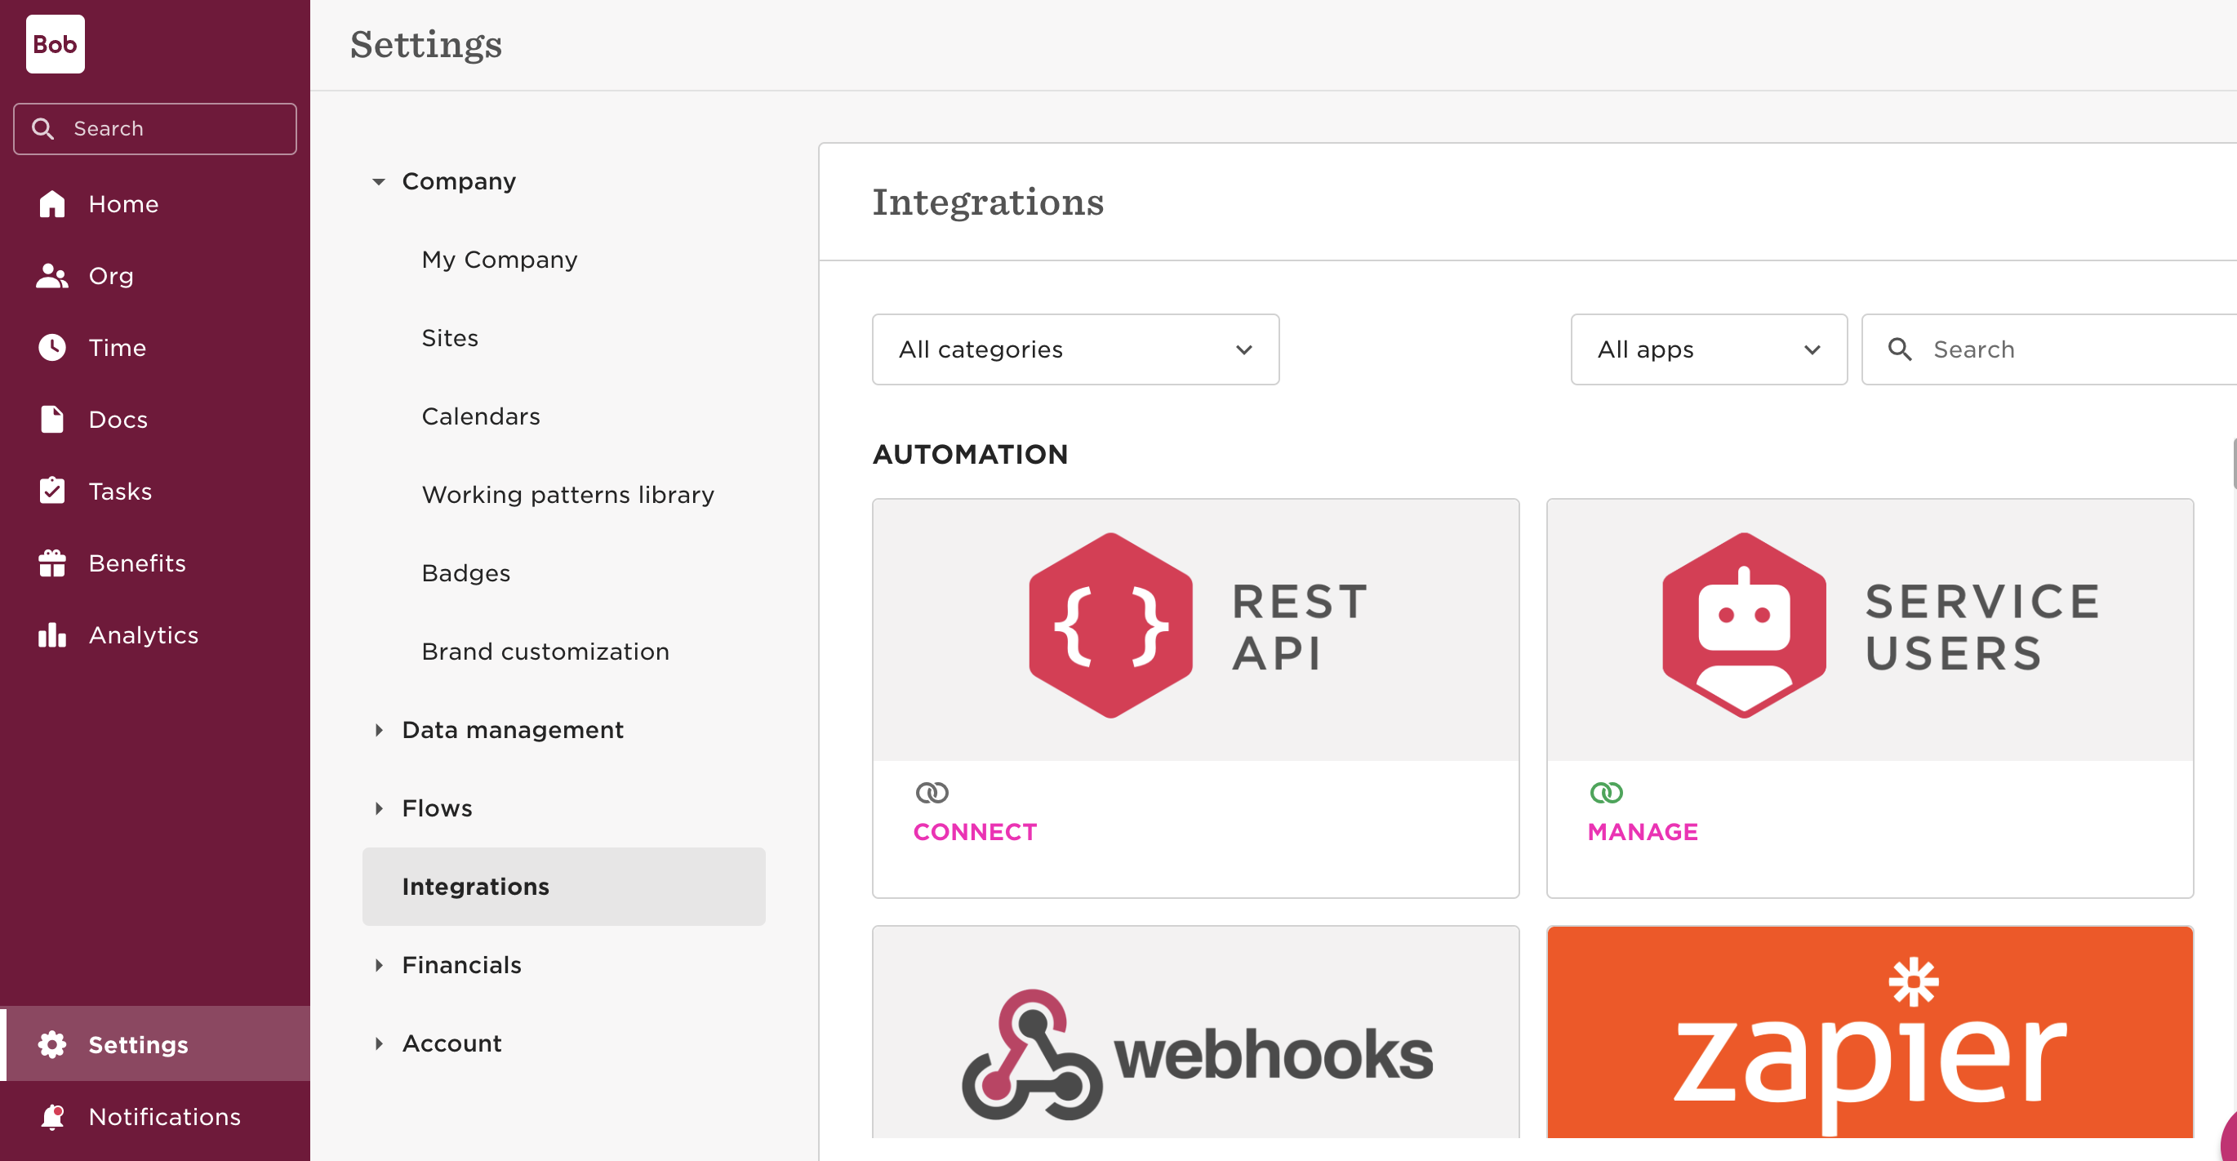The height and width of the screenshot is (1161, 2237).
Task: Open Tasks in the sidebar
Action: pyautogui.click(x=120, y=492)
